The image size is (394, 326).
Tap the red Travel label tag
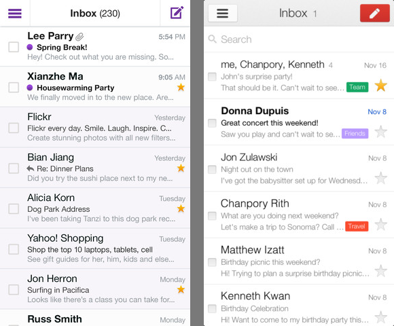coord(357,226)
